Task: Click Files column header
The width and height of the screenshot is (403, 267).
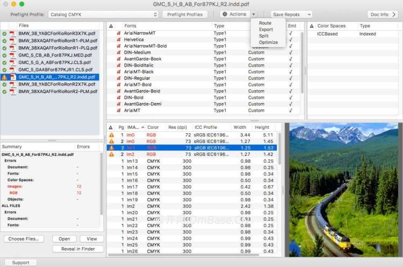Action: (x=24, y=25)
